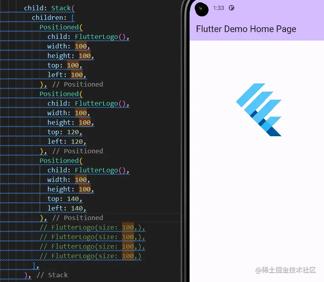Image resolution: width=324 pixels, height=282 pixels.
Task: Click the "left: 120," code line
Action: click(x=67, y=141)
